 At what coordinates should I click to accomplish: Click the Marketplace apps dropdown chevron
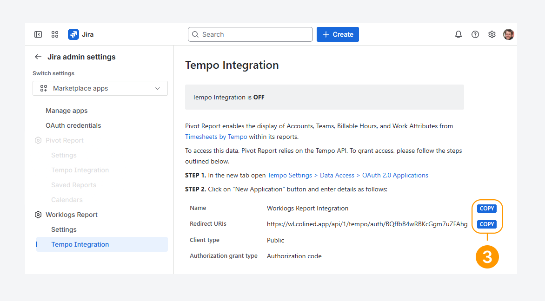pyautogui.click(x=158, y=89)
